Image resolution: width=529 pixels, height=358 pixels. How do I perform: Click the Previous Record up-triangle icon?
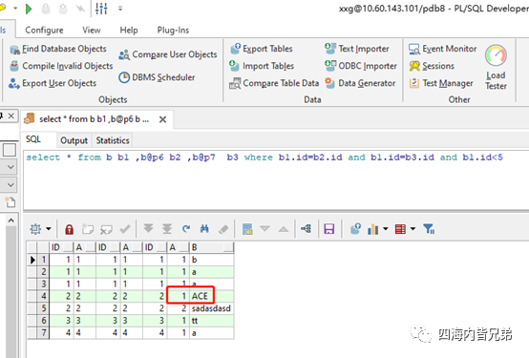click(284, 229)
